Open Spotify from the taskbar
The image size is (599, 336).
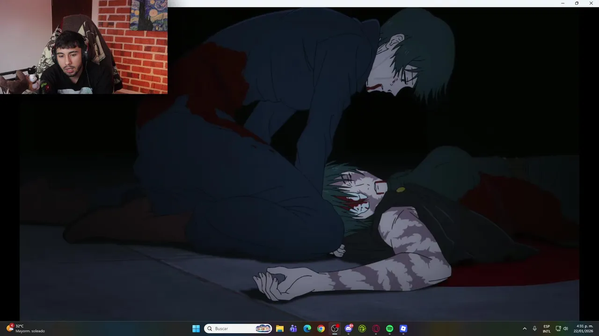click(390, 329)
